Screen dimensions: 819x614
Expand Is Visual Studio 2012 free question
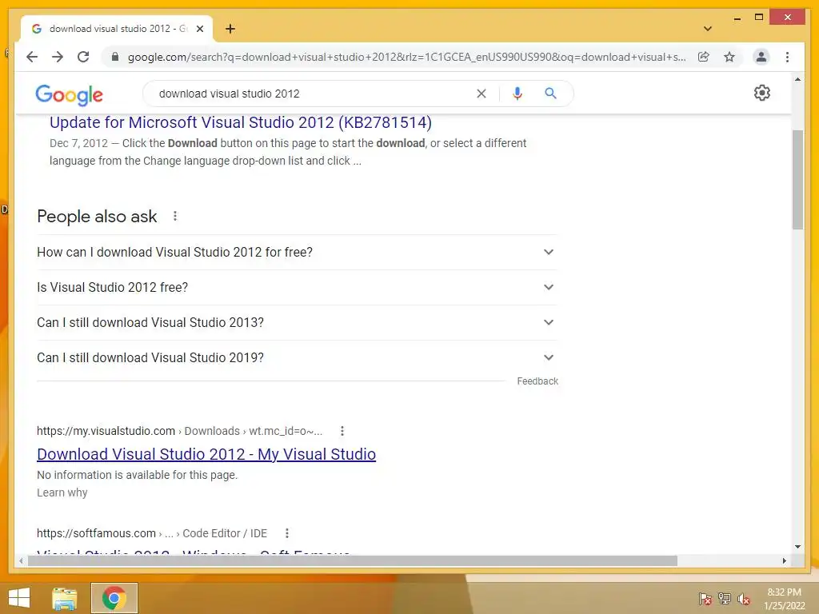click(297, 287)
